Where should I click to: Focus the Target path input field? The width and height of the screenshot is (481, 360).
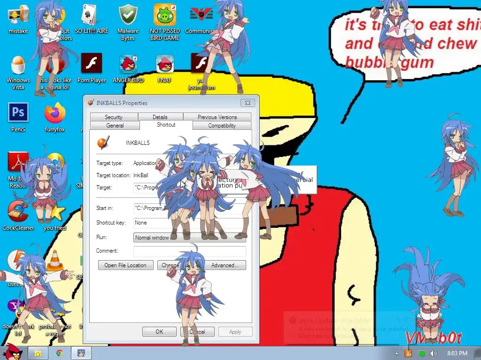[190, 187]
